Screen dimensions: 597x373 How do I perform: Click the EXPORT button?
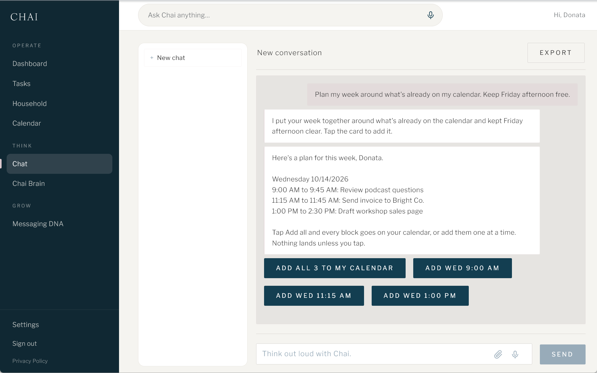coord(556,53)
